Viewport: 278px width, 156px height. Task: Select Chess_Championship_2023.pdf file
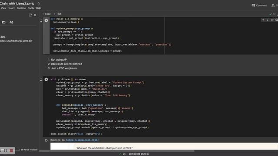tap(16, 41)
